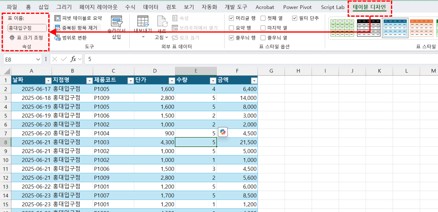Image resolution: width=438 pixels, height=212 pixels.
Task: Click the 범위로 변환 icon
Action: coord(58,38)
